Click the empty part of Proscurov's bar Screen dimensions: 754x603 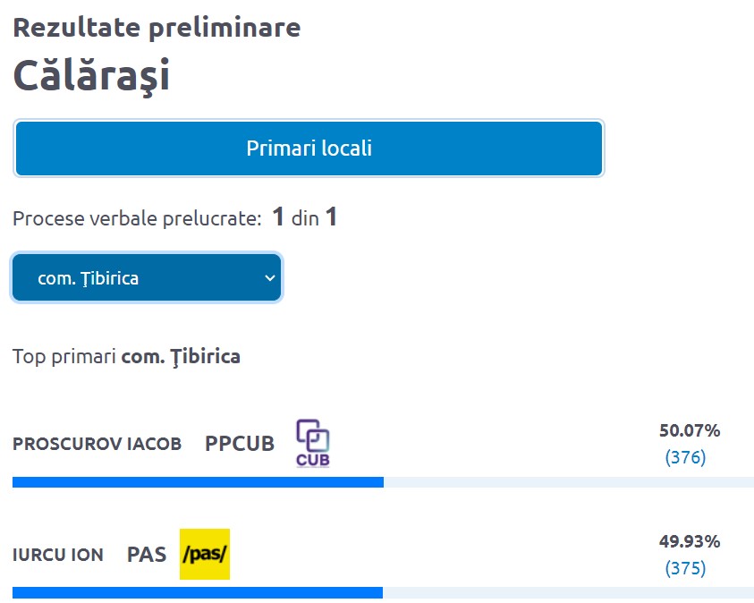coord(569,482)
